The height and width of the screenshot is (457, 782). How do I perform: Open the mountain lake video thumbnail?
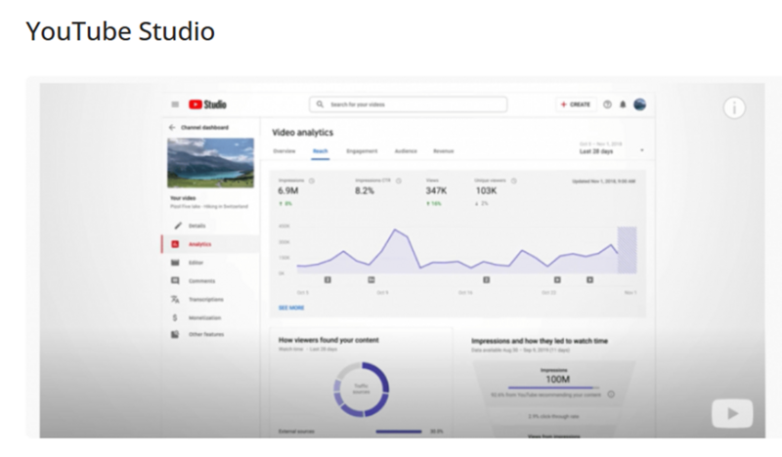(210, 163)
